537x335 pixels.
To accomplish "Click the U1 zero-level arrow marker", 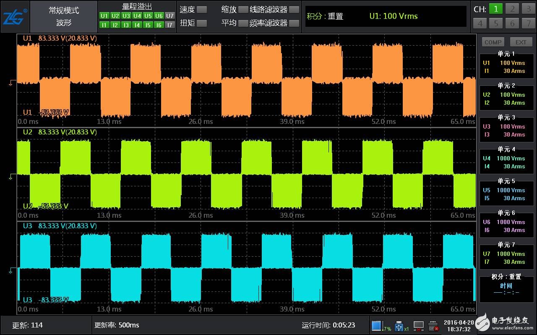I will (x=11, y=83).
